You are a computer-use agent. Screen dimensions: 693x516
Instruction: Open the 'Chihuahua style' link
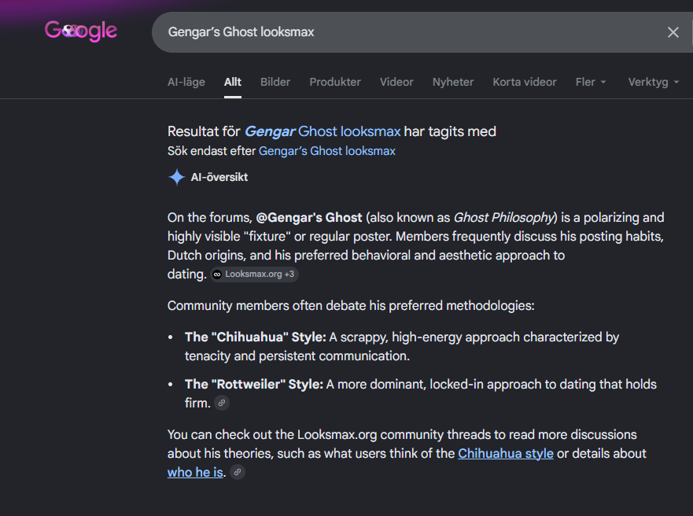506,454
